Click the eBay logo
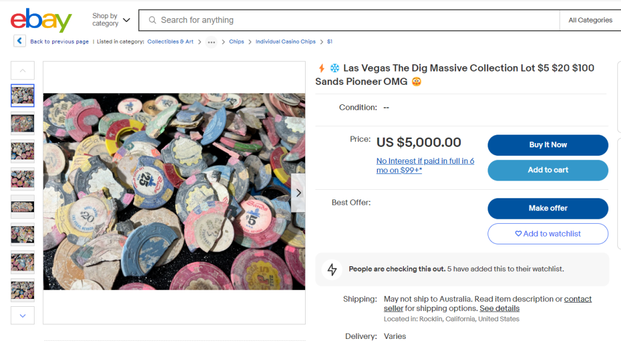This screenshot has width=621, height=345. [41, 20]
